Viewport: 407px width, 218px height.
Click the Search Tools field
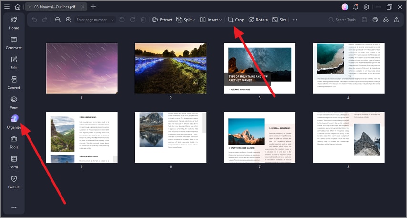[x=342, y=20]
